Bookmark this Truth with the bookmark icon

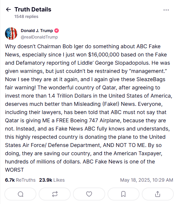tap(123, 194)
